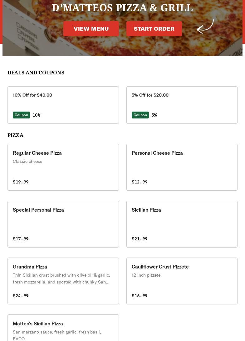Choose the Sicilian Pizza card
The width and height of the screenshot is (245, 341).
[x=182, y=224]
